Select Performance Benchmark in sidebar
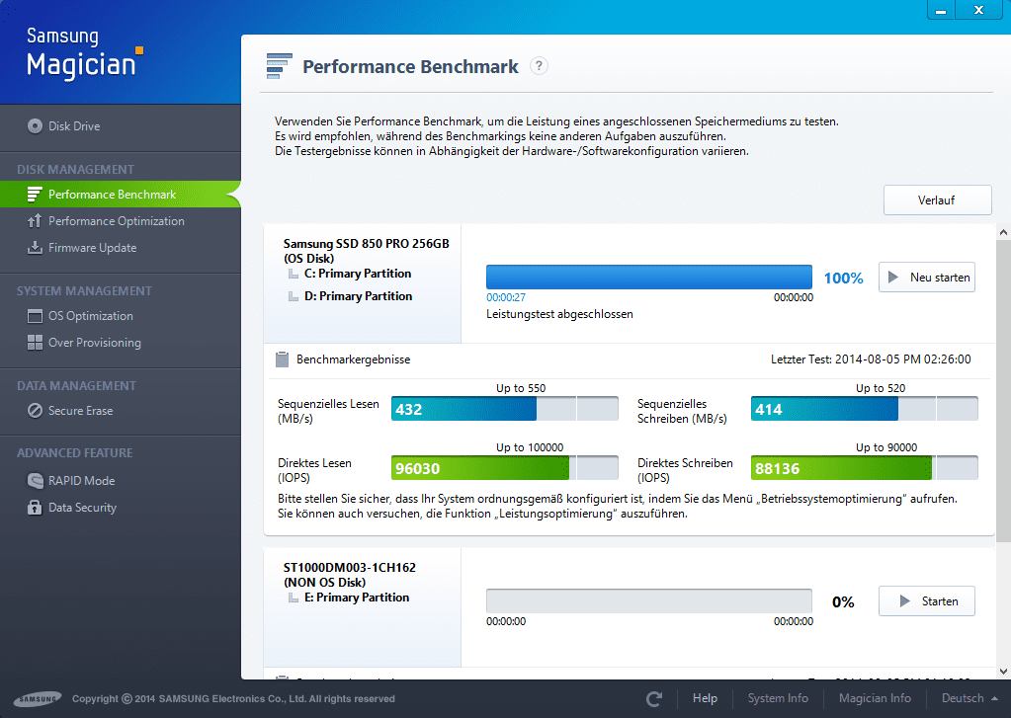 pyautogui.click(x=121, y=195)
